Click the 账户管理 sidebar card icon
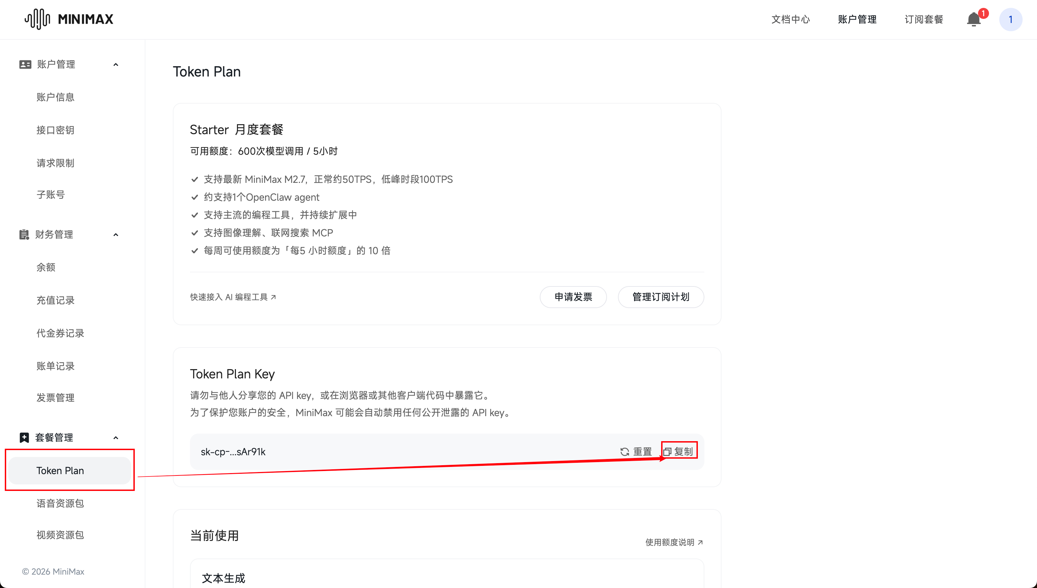1037x588 pixels. (x=25, y=64)
